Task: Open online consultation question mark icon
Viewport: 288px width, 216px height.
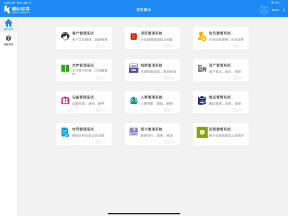Action: point(8,38)
